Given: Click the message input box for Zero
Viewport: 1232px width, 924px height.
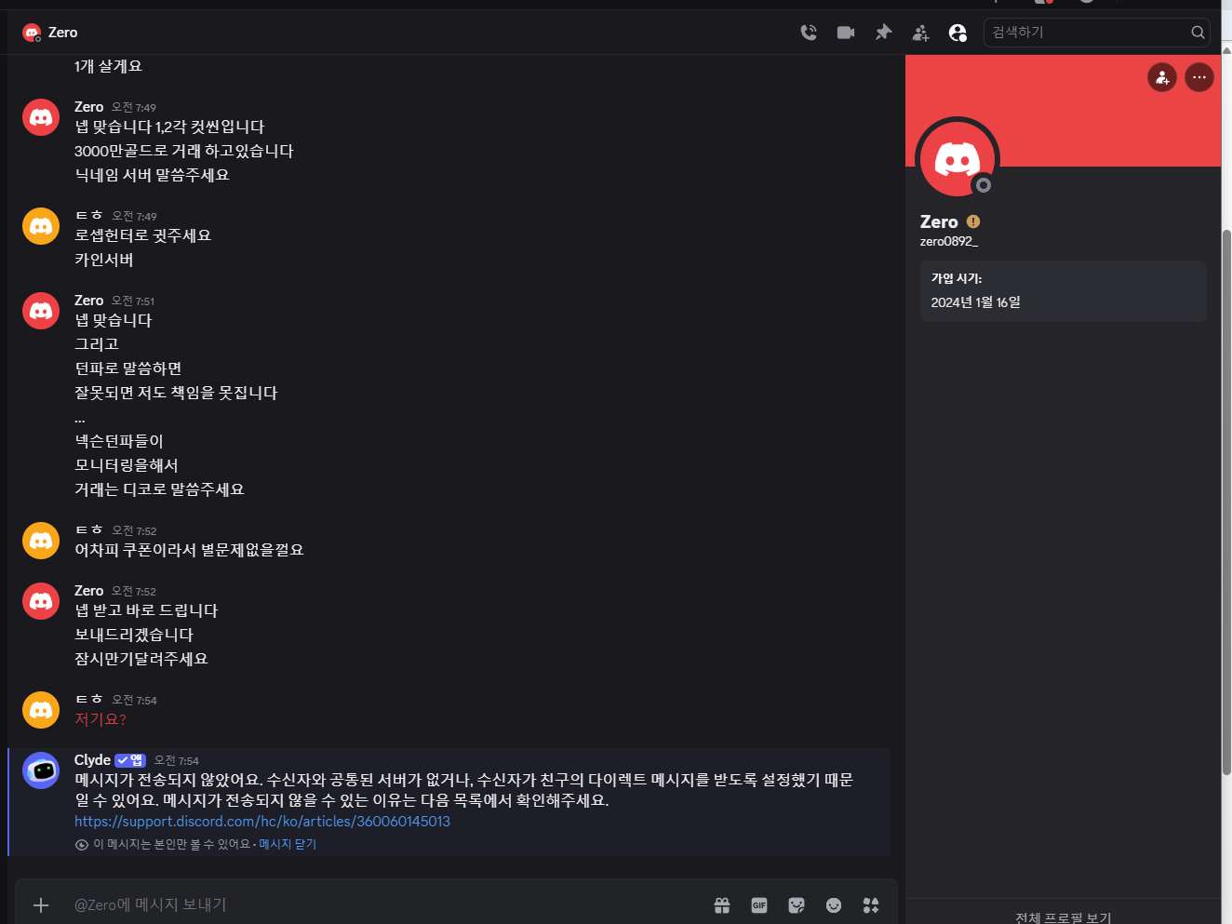Looking at the screenshot, I should tap(372, 904).
